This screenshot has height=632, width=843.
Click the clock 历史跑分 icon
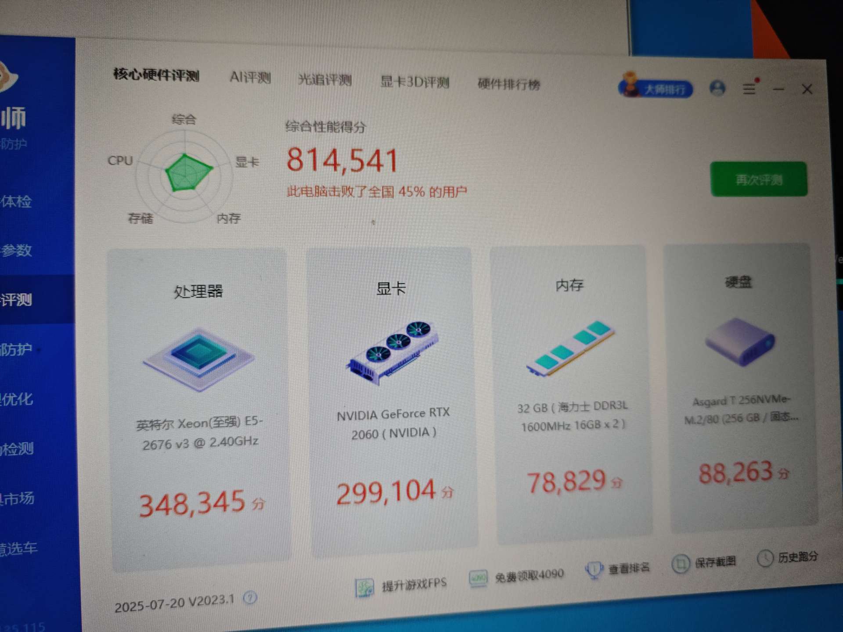(x=765, y=558)
